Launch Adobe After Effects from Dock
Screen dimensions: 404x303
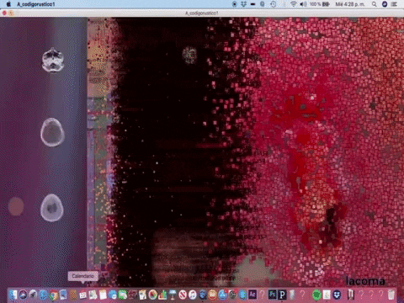[252, 295]
